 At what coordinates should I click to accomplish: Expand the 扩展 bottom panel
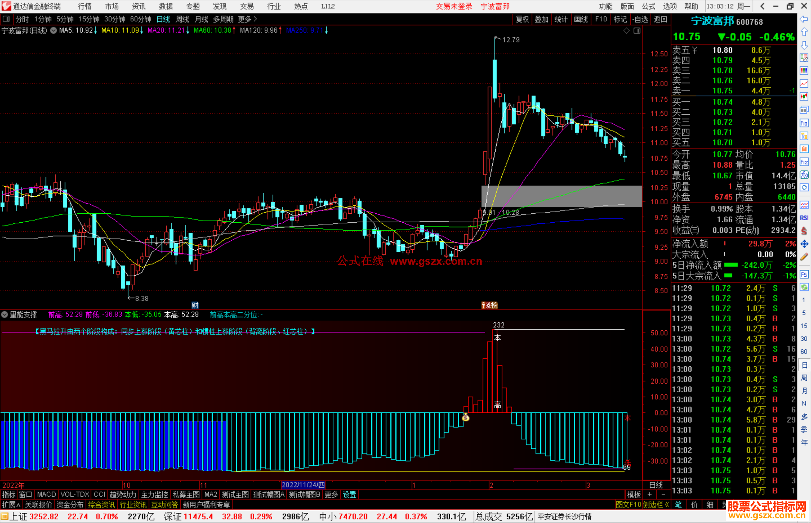(11, 505)
